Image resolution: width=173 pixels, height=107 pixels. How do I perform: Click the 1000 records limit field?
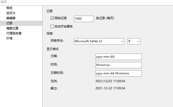(x=84, y=19)
